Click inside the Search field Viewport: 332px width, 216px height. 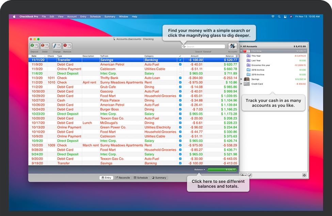pos(203,46)
